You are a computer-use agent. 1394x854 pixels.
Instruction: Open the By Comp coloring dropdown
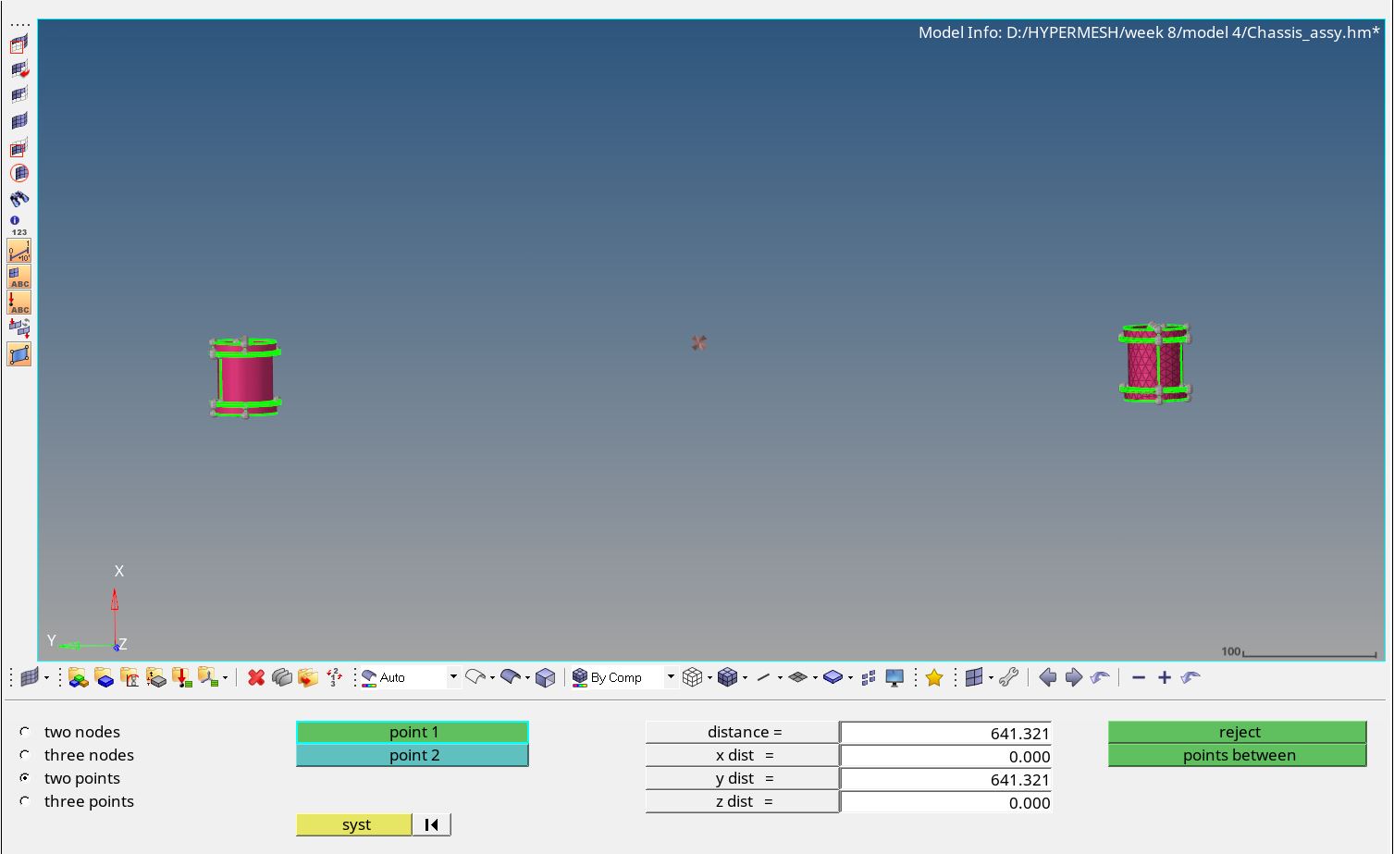click(x=671, y=676)
